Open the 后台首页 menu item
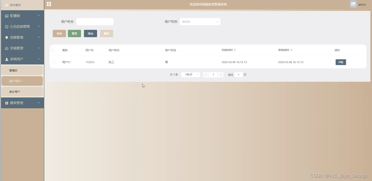 click(22, 5)
